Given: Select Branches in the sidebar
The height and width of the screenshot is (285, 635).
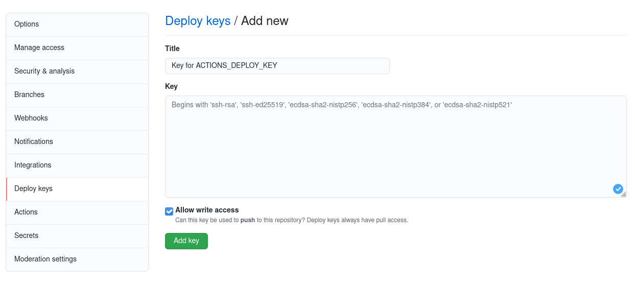Looking at the screenshot, I should (x=77, y=95).
